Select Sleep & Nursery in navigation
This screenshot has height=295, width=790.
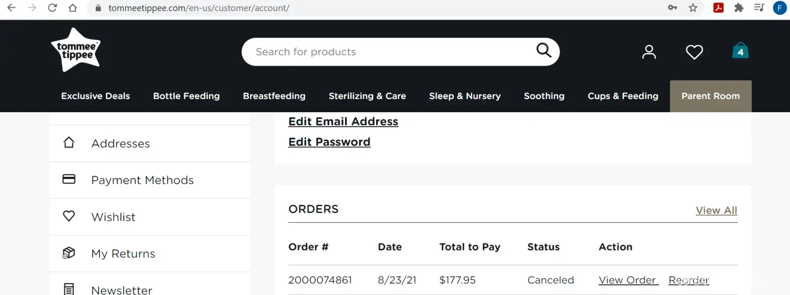(465, 96)
